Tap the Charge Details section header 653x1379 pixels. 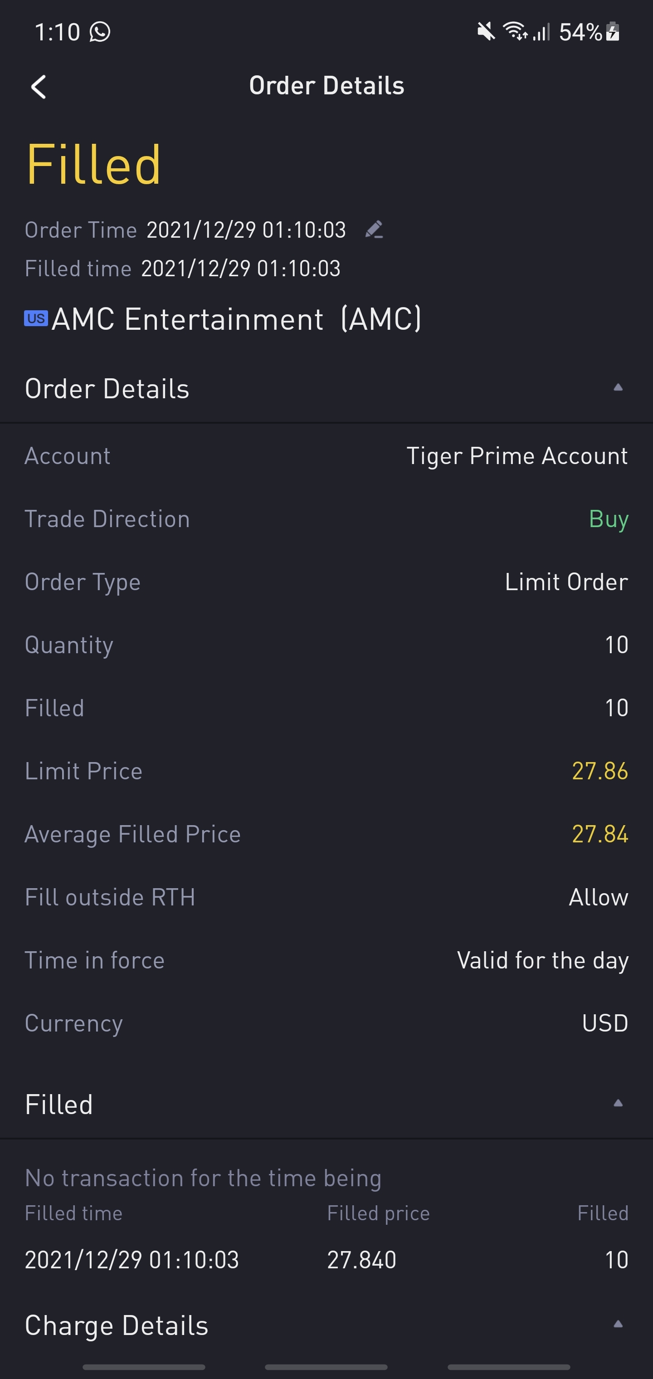tap(117, 1325)
